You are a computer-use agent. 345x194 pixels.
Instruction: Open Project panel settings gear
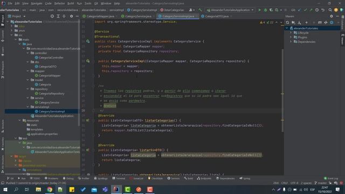(71, 16)
